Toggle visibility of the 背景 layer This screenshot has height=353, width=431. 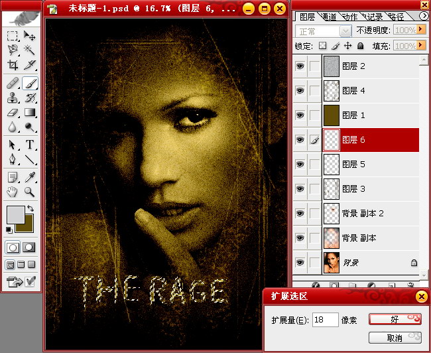pyautogui.click(x=300, y=263)
